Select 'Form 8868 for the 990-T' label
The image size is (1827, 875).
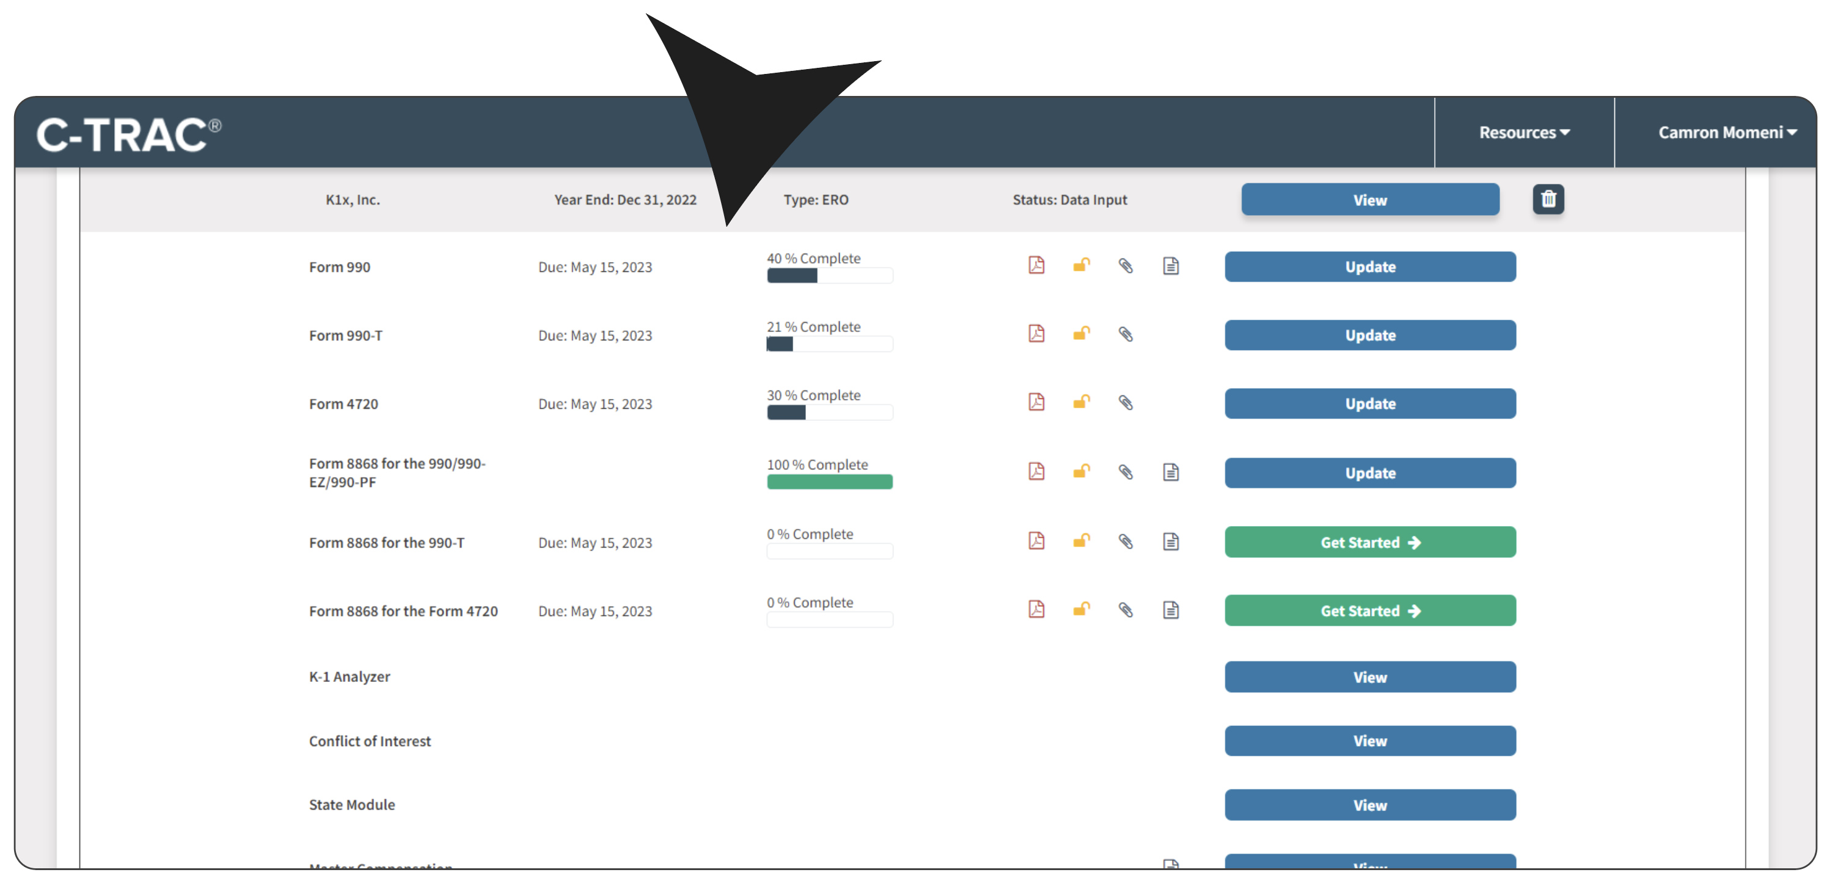[x=387, y=543]
